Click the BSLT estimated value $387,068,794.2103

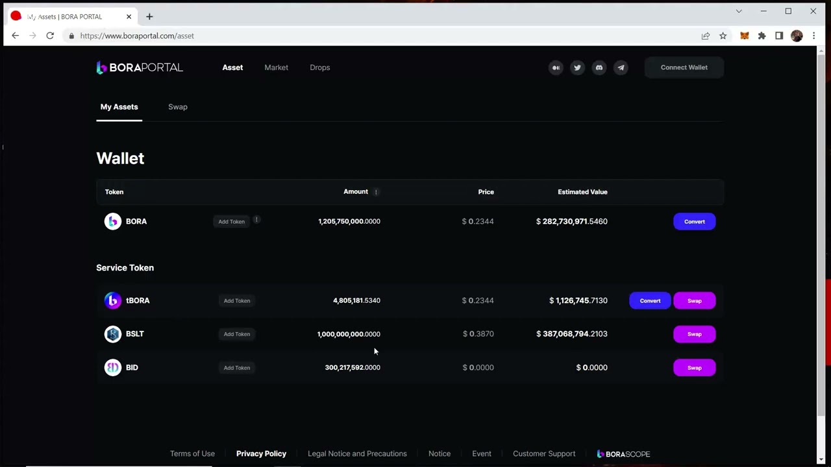pyautogui.click(x=572, y=334)
